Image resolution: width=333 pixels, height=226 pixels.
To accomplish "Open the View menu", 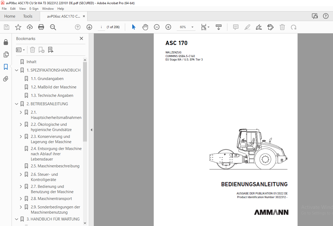I will coord(22,8).
